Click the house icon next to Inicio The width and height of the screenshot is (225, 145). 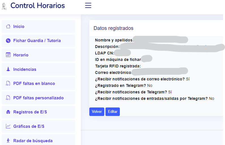[x=8, y=26]
